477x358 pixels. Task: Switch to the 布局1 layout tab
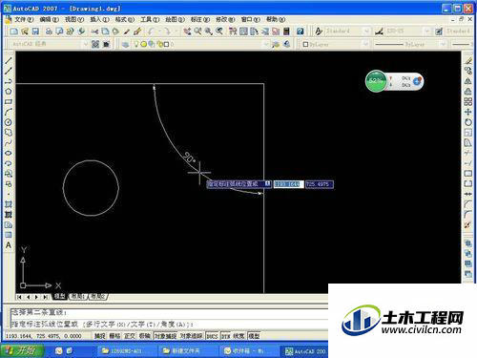click(x=78, y=296)
